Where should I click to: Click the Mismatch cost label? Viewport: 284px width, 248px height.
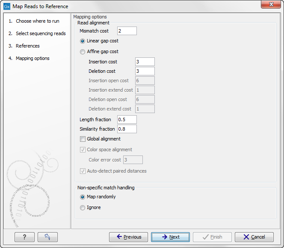tap(94, 31)
